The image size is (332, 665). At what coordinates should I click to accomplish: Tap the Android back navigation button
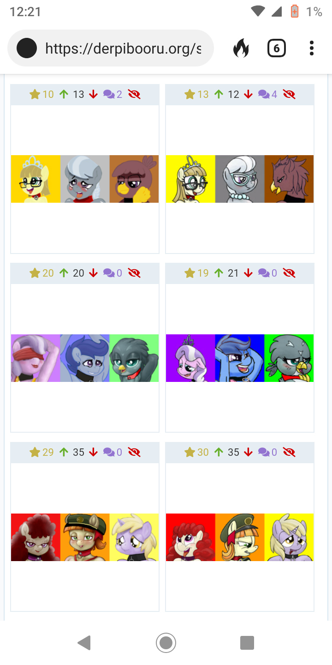click(84, 642)
